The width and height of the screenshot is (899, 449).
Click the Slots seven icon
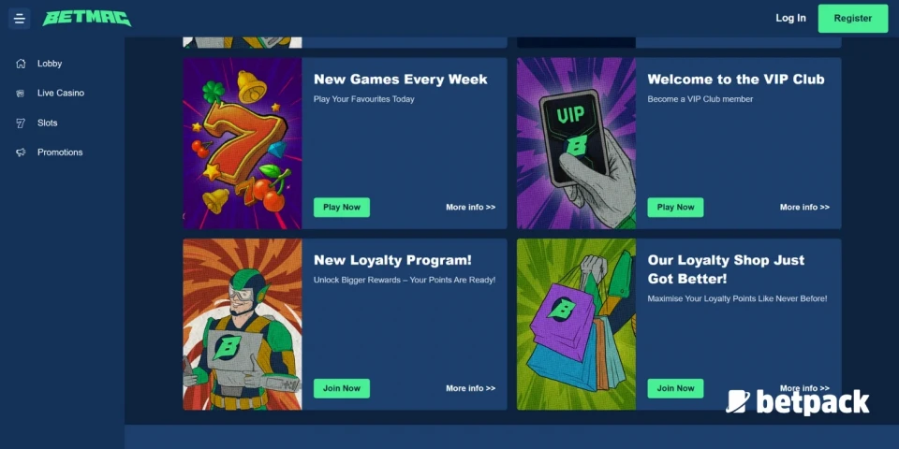coord(21,123)
